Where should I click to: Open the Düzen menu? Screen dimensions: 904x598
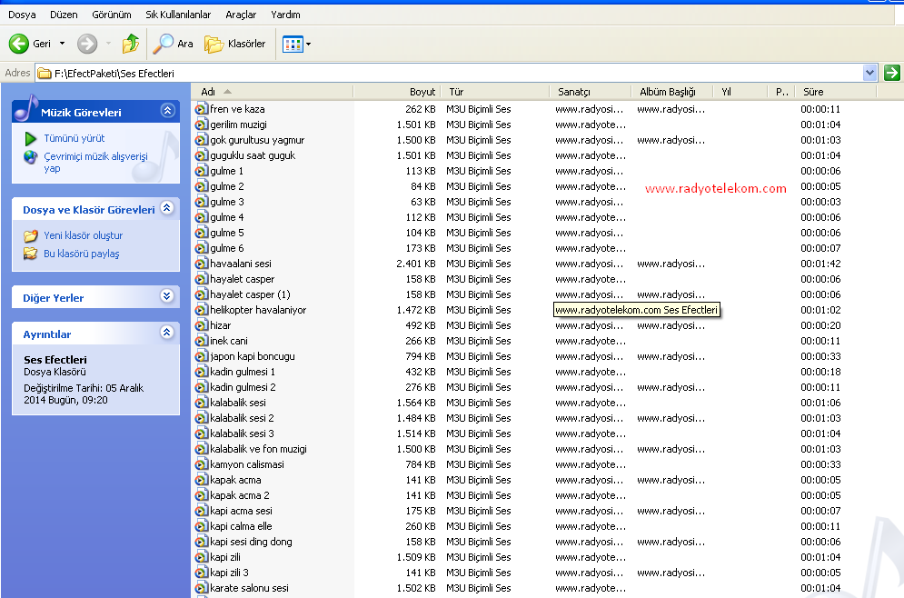pos(64,15)
